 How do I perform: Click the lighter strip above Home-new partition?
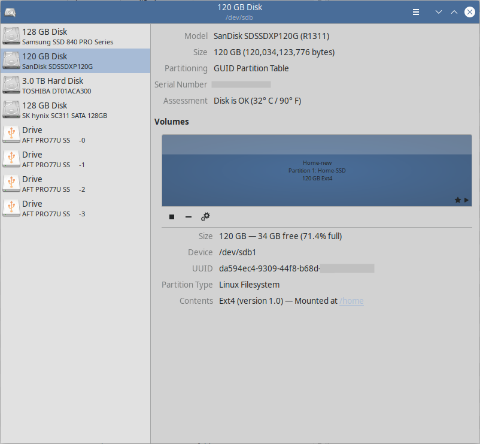[317, 144]
